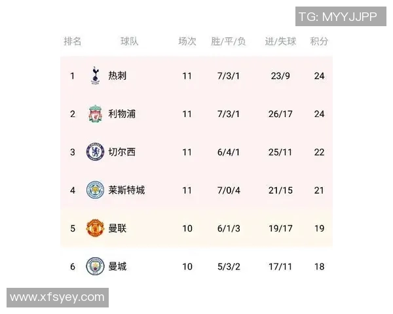
Task: Open the 热刺 team name
Action: 117,76
